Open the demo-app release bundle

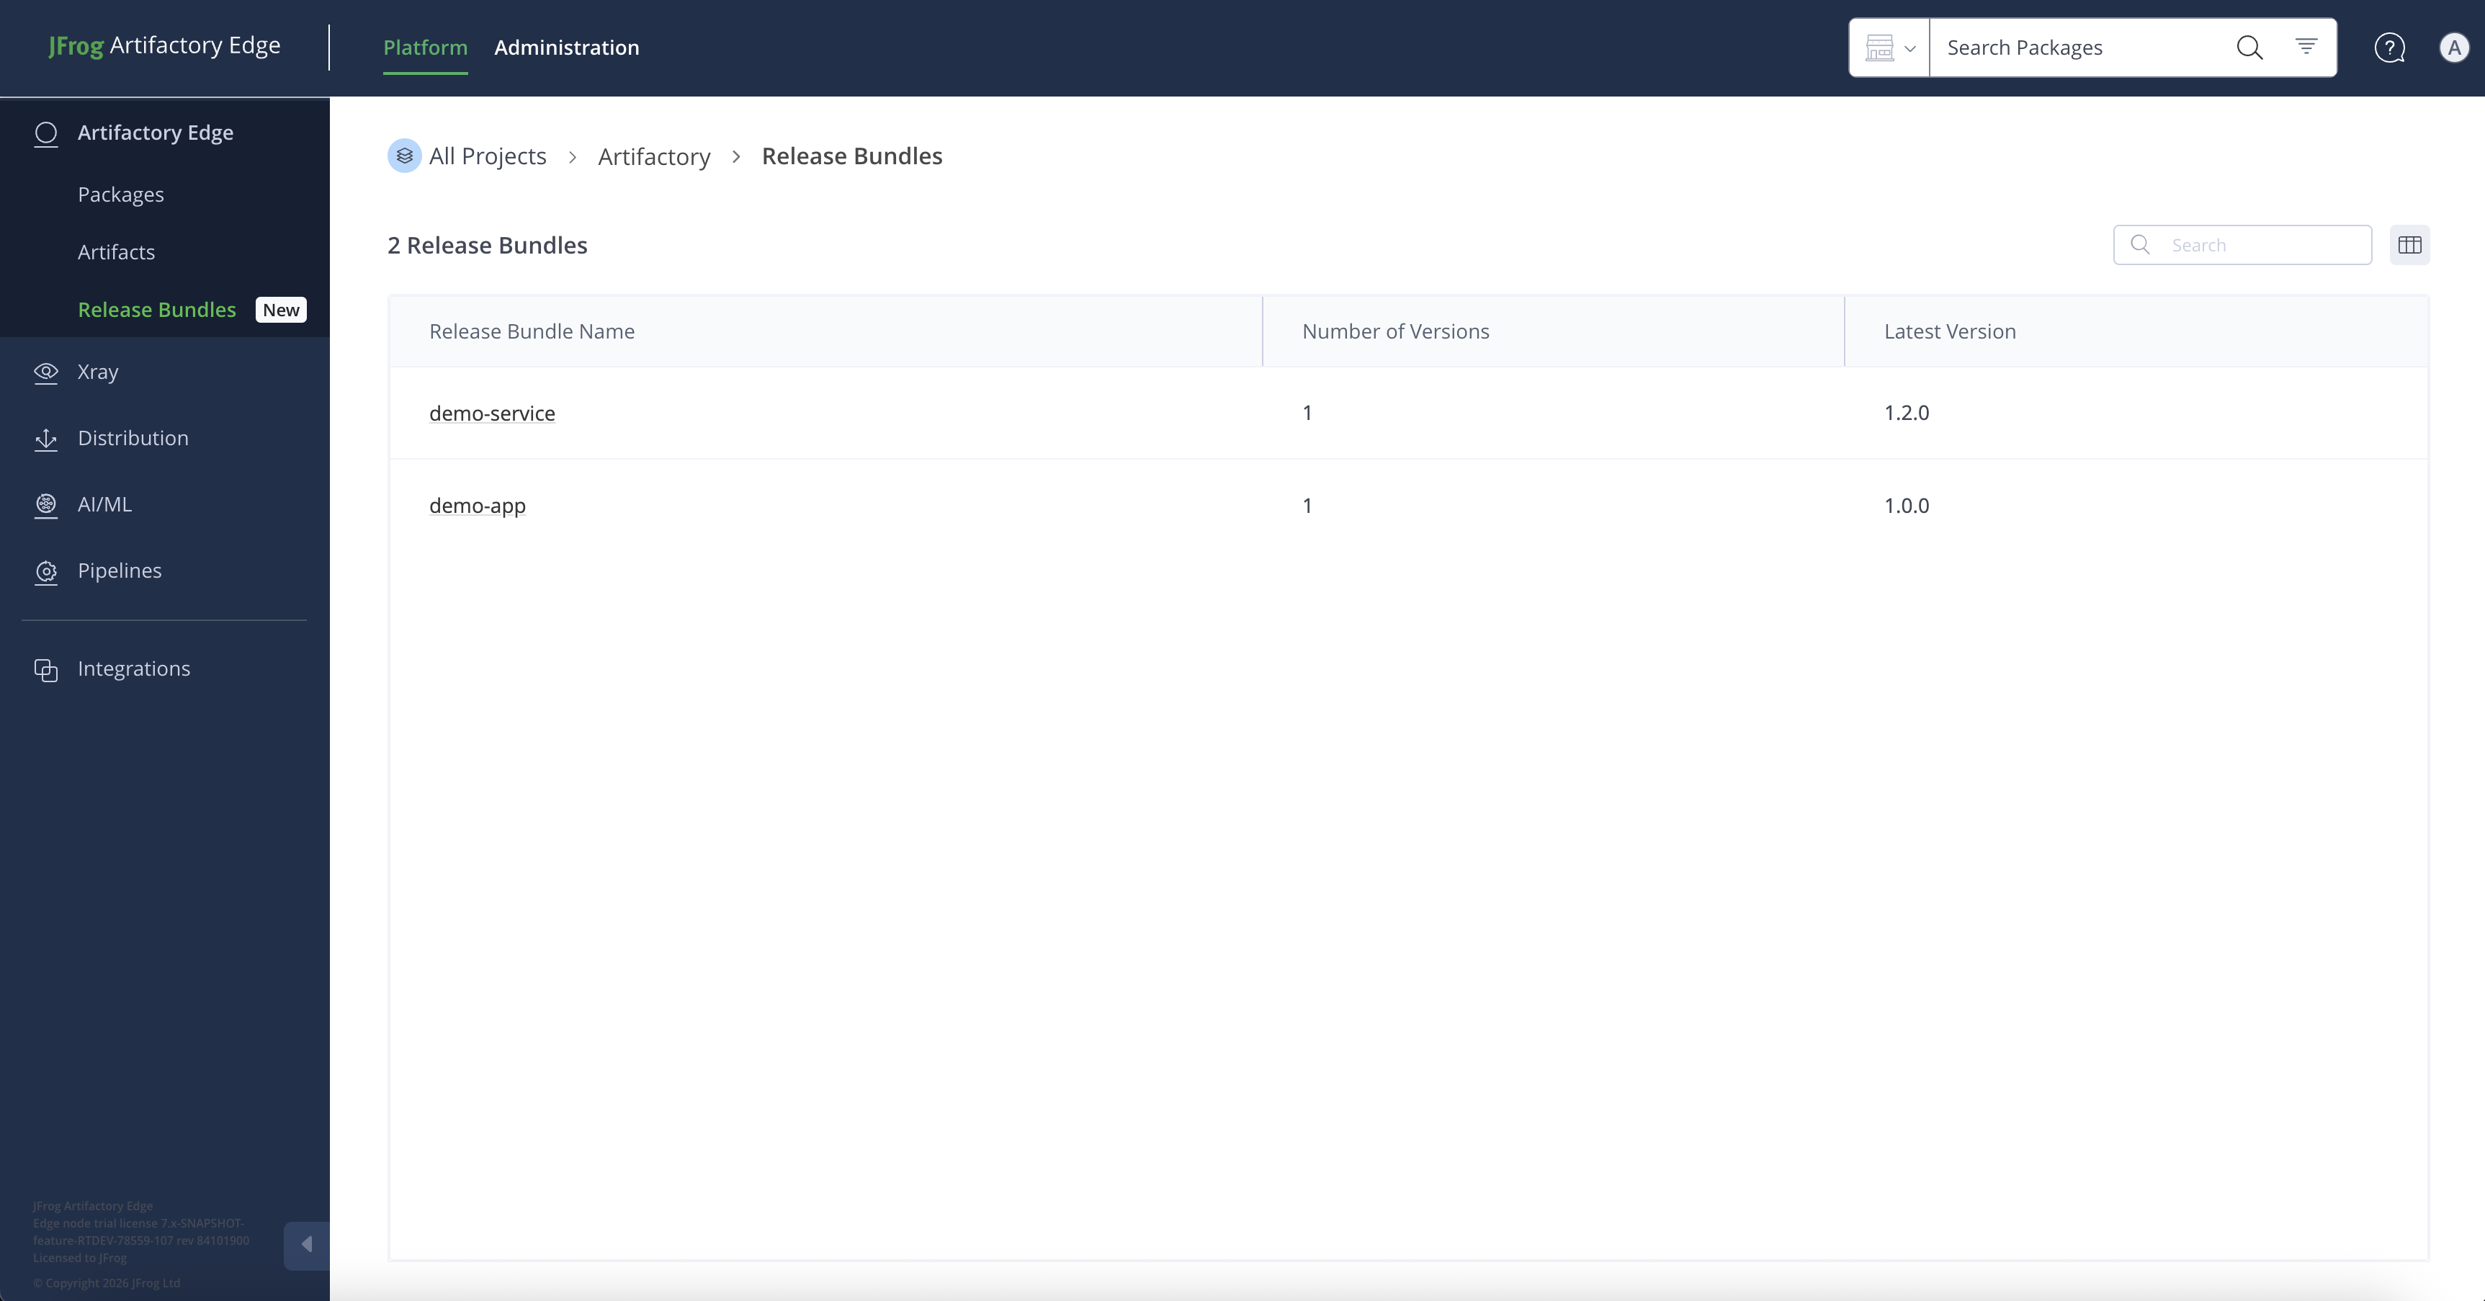pyautogui.click(x=477, y=506)
